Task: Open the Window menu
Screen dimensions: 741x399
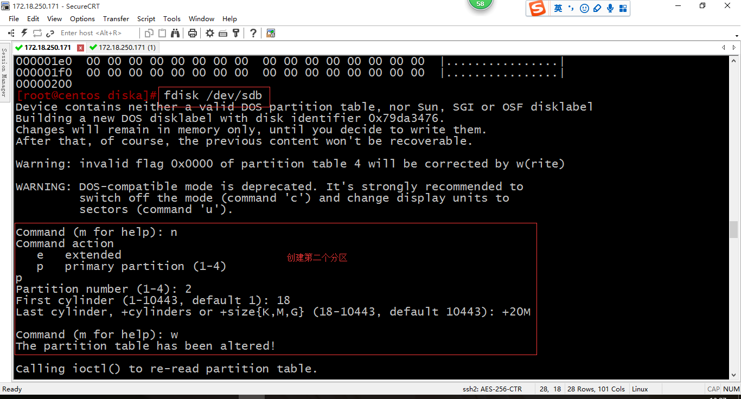Action: [x=201, y=18]
